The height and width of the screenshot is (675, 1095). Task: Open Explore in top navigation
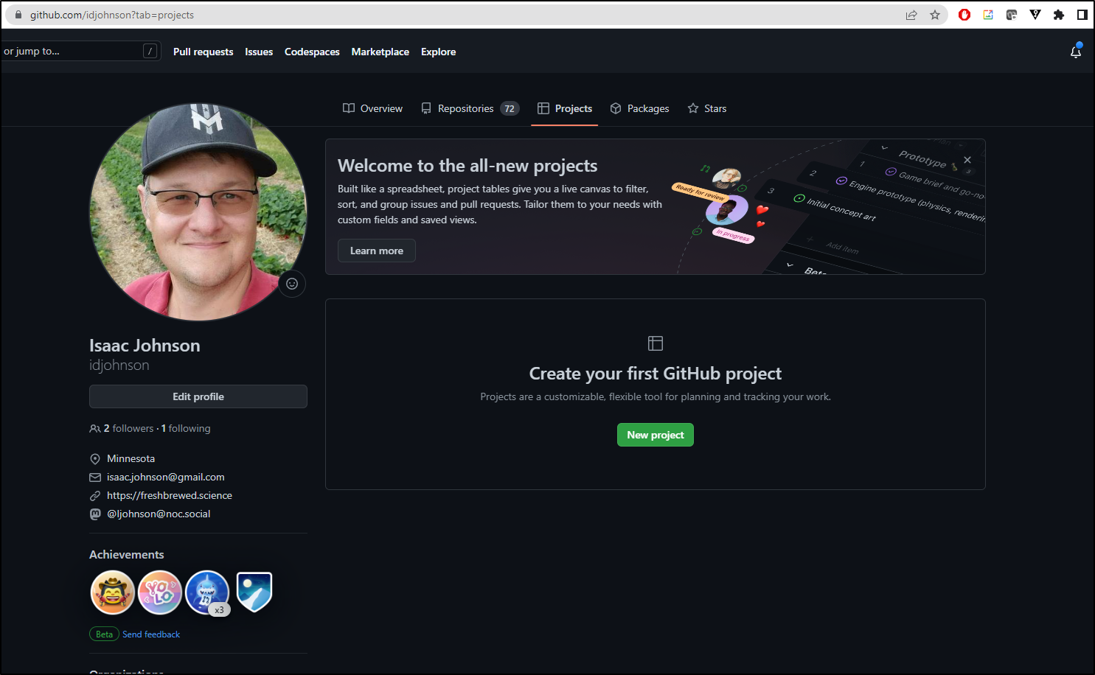click(x=438, y=52)
